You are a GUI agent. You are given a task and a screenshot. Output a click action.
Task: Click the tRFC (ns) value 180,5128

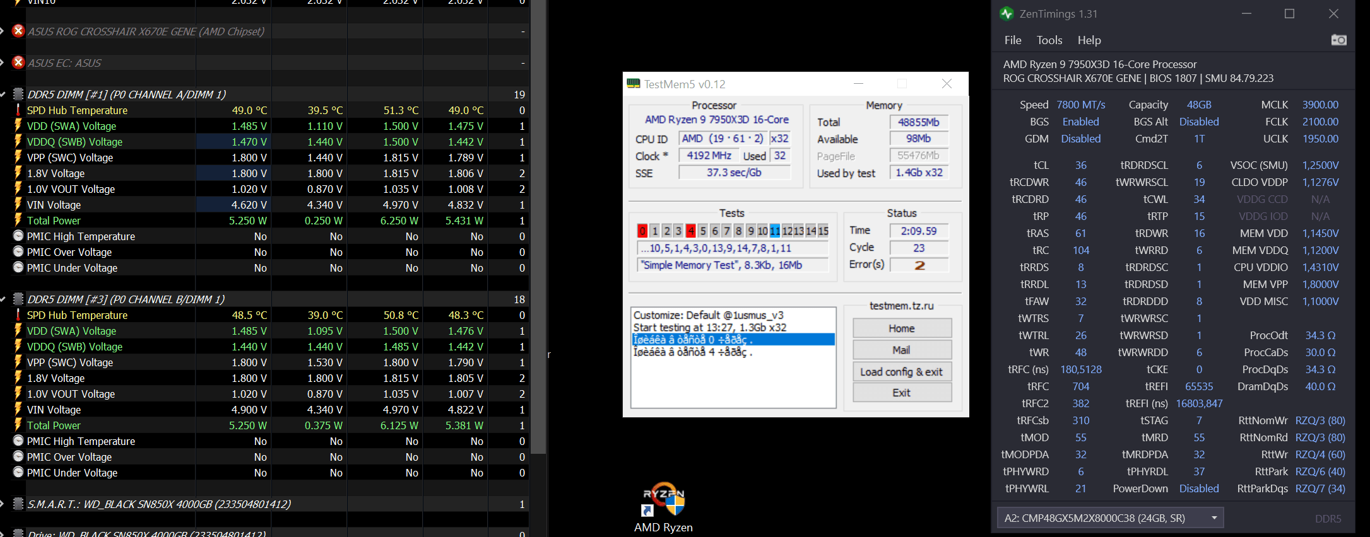1081,369
